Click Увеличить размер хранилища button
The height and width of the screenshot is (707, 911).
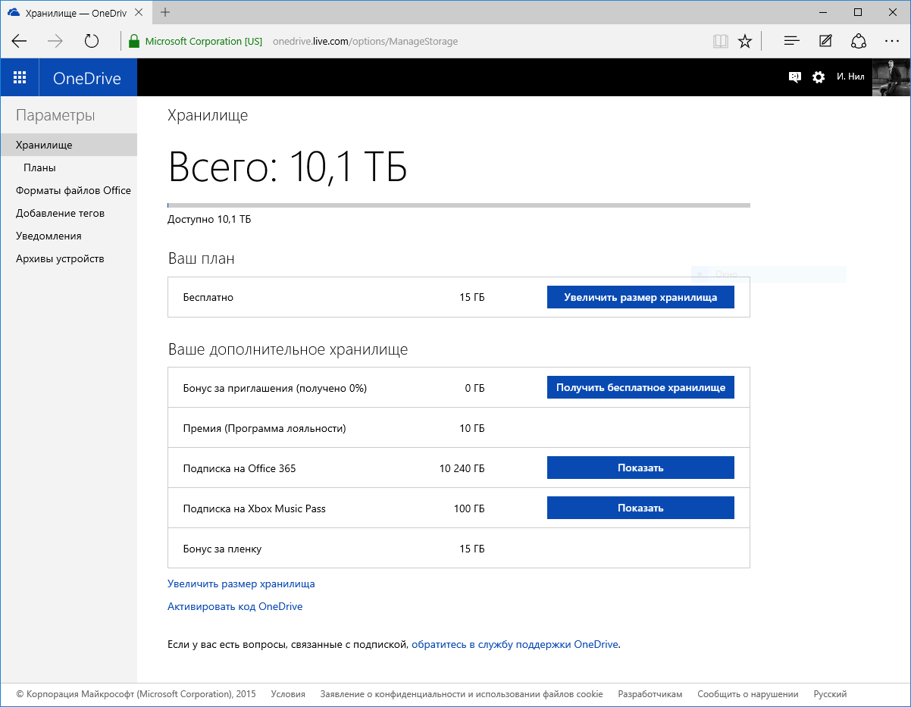tap(640, 297)
